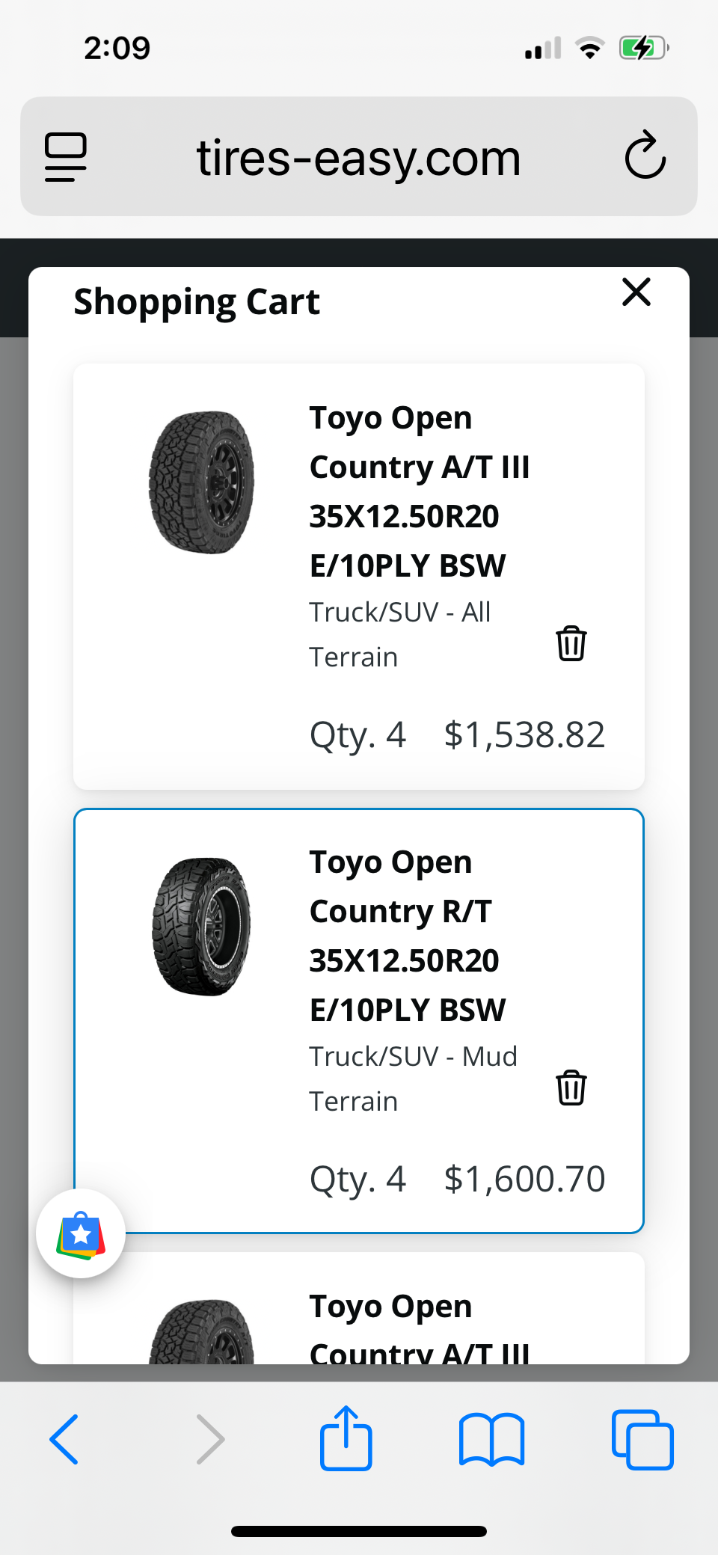Delete the Toyo Open Country A/T III item
Image resolution: width=718 pixels, height=1555 pixels.
[x=571, y=643]
